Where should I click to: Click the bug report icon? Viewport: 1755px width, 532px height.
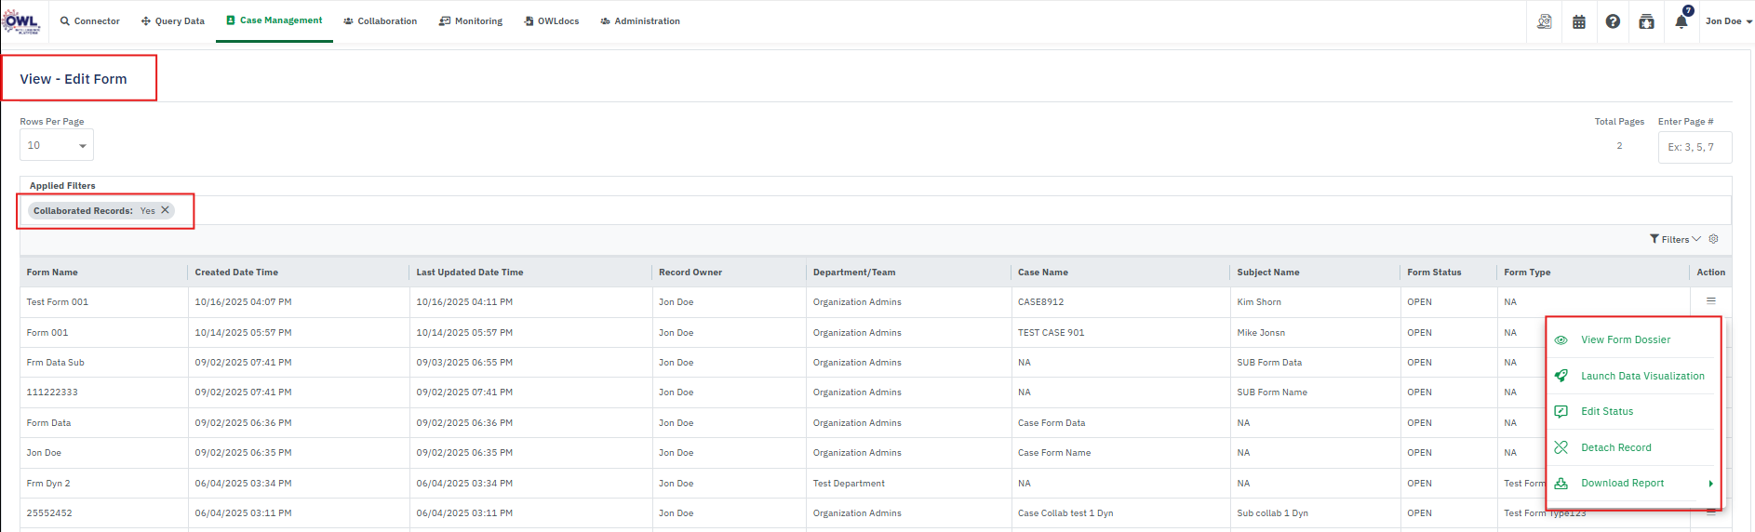click(1646, 21)
